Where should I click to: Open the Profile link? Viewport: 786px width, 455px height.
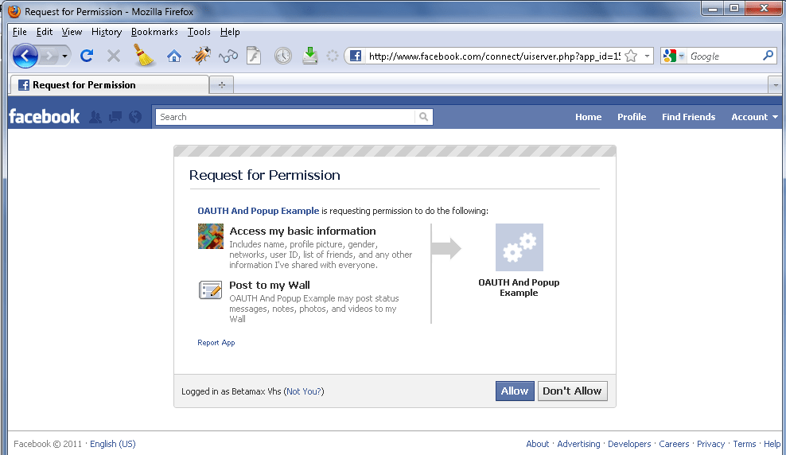632,117
